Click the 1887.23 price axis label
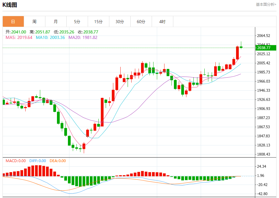 tap(263, 118)
